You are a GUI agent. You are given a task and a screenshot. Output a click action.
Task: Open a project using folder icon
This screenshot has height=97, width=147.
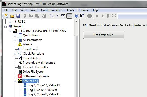(x=12, y=16)
